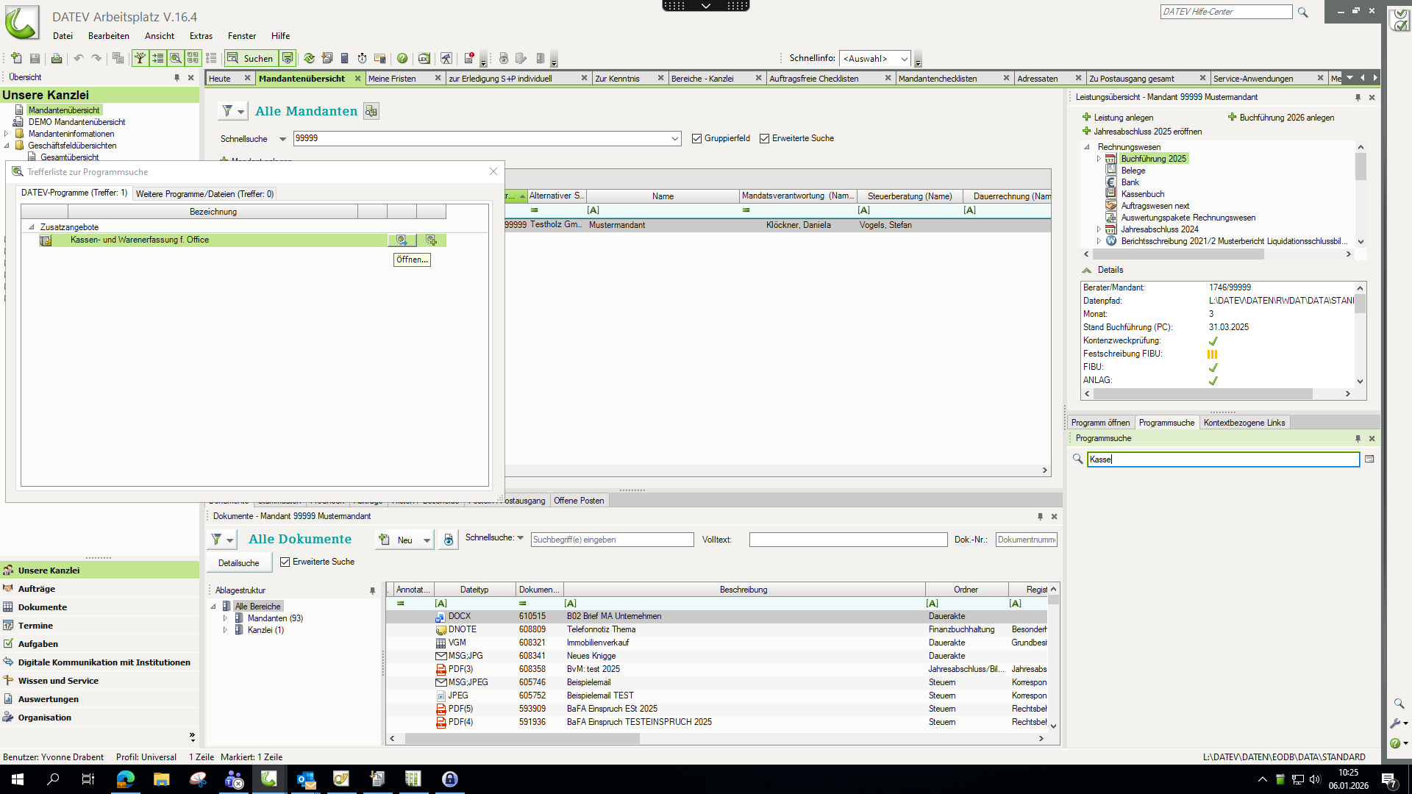Uncheck the Gruppierfeld checkbox
Image resolution: width=1412 pixels, height=794 pixels.
tap(696, 138)
